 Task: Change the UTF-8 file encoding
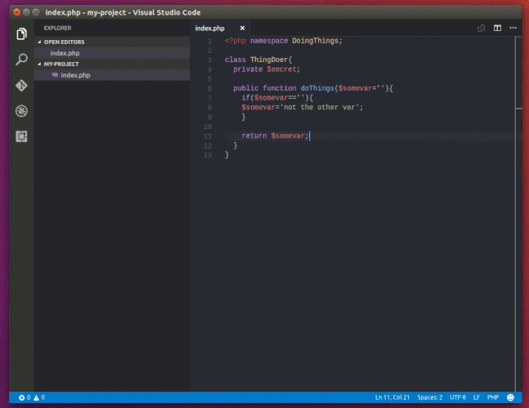pos(458,397)
